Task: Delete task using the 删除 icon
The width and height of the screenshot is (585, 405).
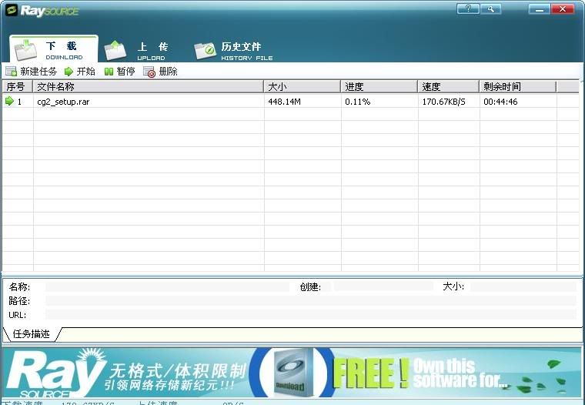Action: pos(149,72)
